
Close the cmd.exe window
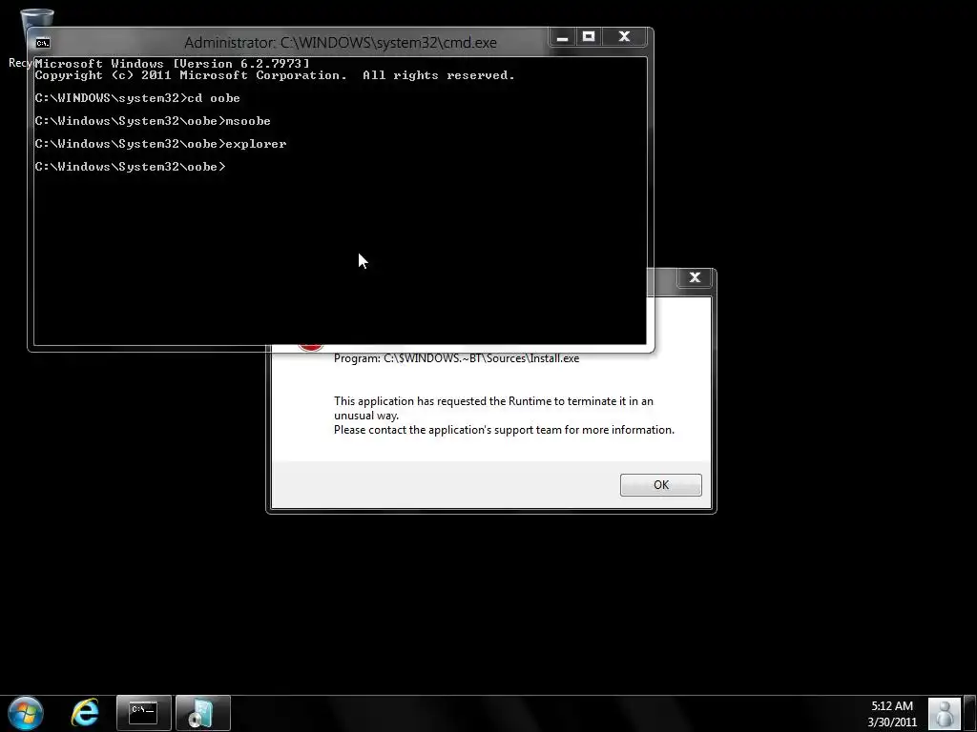624,37
